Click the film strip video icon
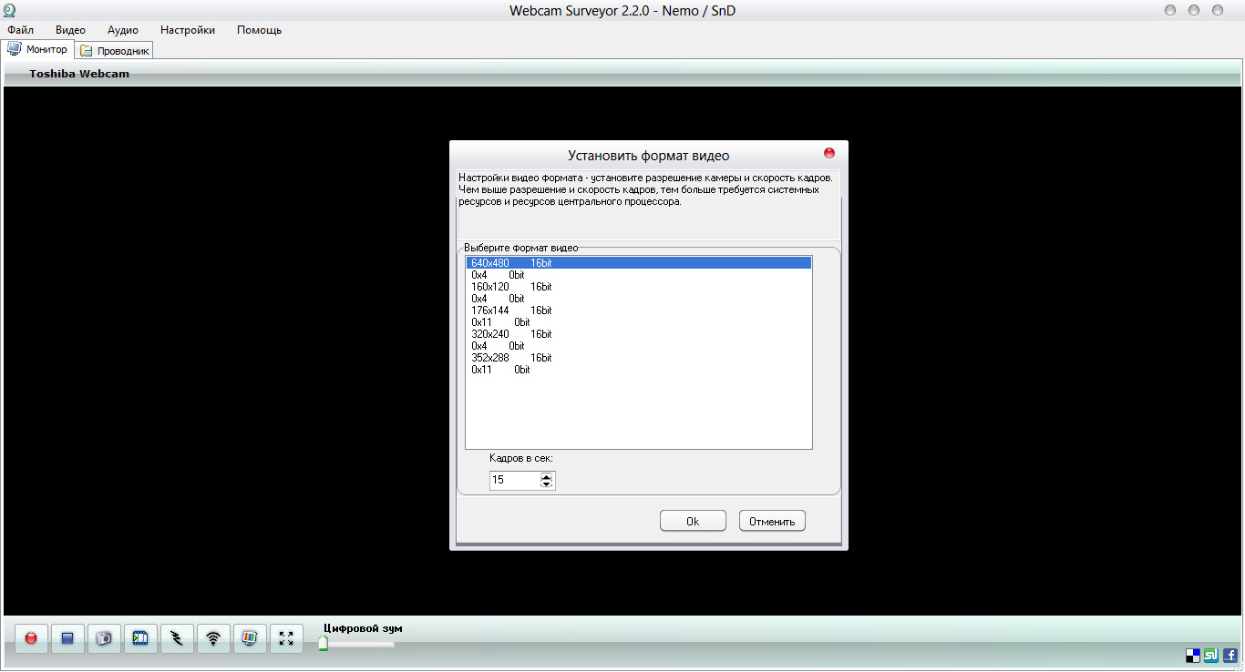 140,638
